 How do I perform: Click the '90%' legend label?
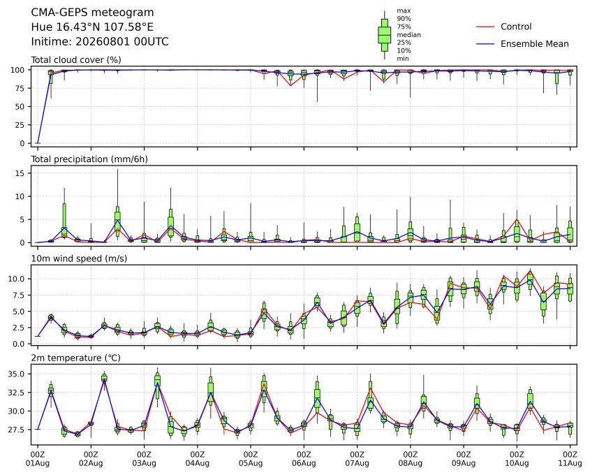404,18
